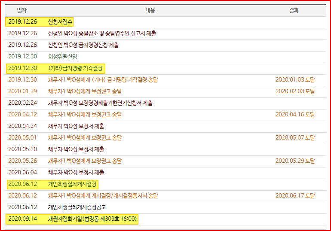Click the 일자 column header

click(22, 10)
